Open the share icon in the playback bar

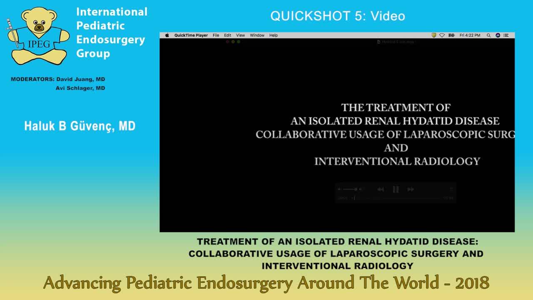point(451,189)
